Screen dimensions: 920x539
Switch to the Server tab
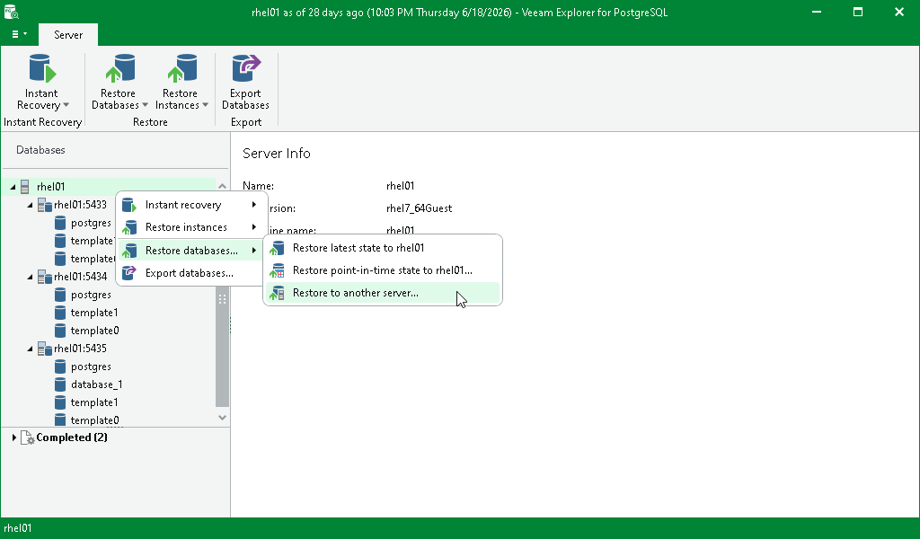68,35
